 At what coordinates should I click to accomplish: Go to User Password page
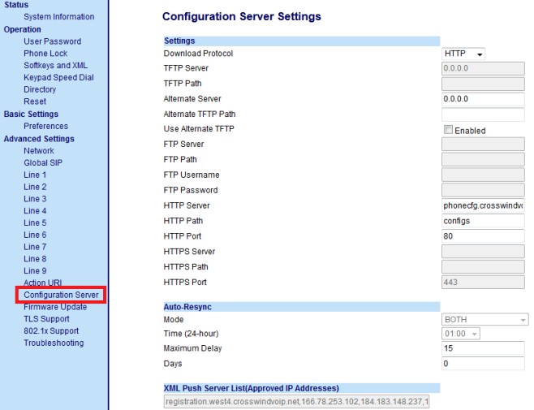52,41
